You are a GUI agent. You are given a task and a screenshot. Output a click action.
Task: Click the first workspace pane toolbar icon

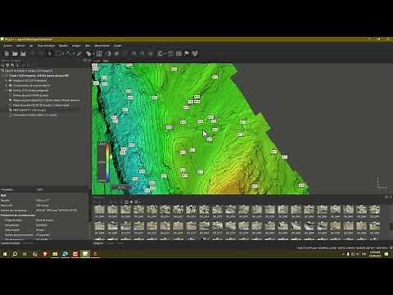tap(2, 66)
